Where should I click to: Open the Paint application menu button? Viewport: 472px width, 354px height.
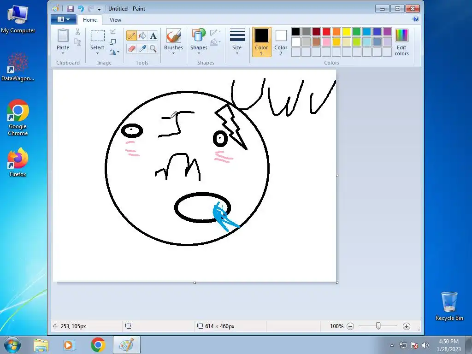(63, 19)
